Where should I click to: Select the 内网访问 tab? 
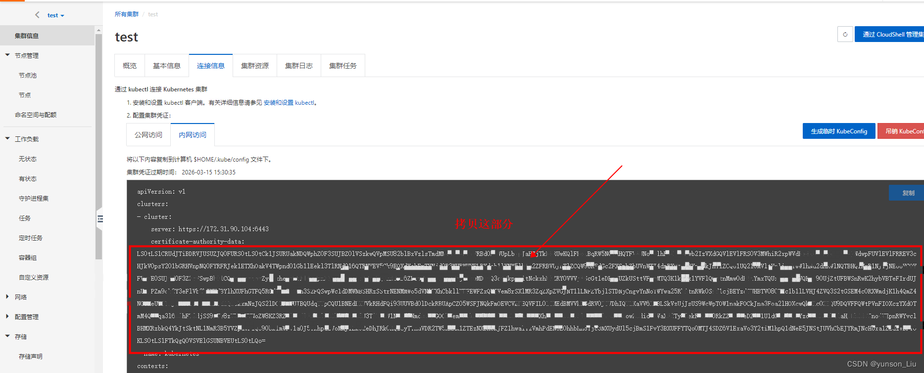[x=193, y=135]
